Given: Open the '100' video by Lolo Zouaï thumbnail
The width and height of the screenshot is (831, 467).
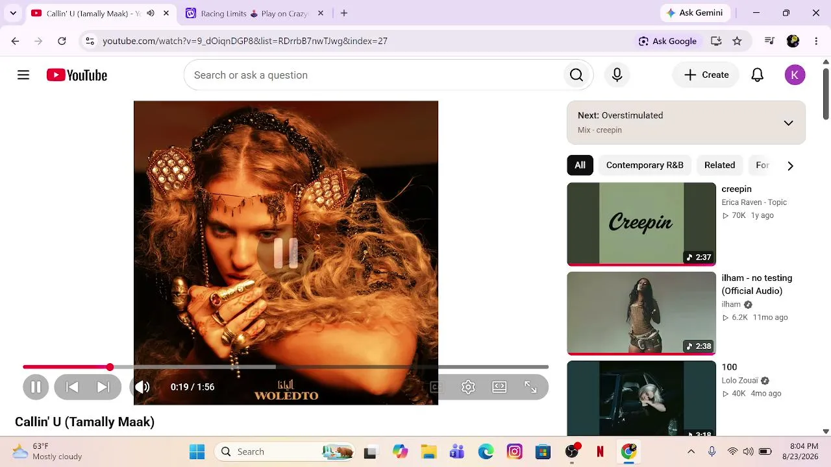Looking at the screenshot, I should (641, 398).
